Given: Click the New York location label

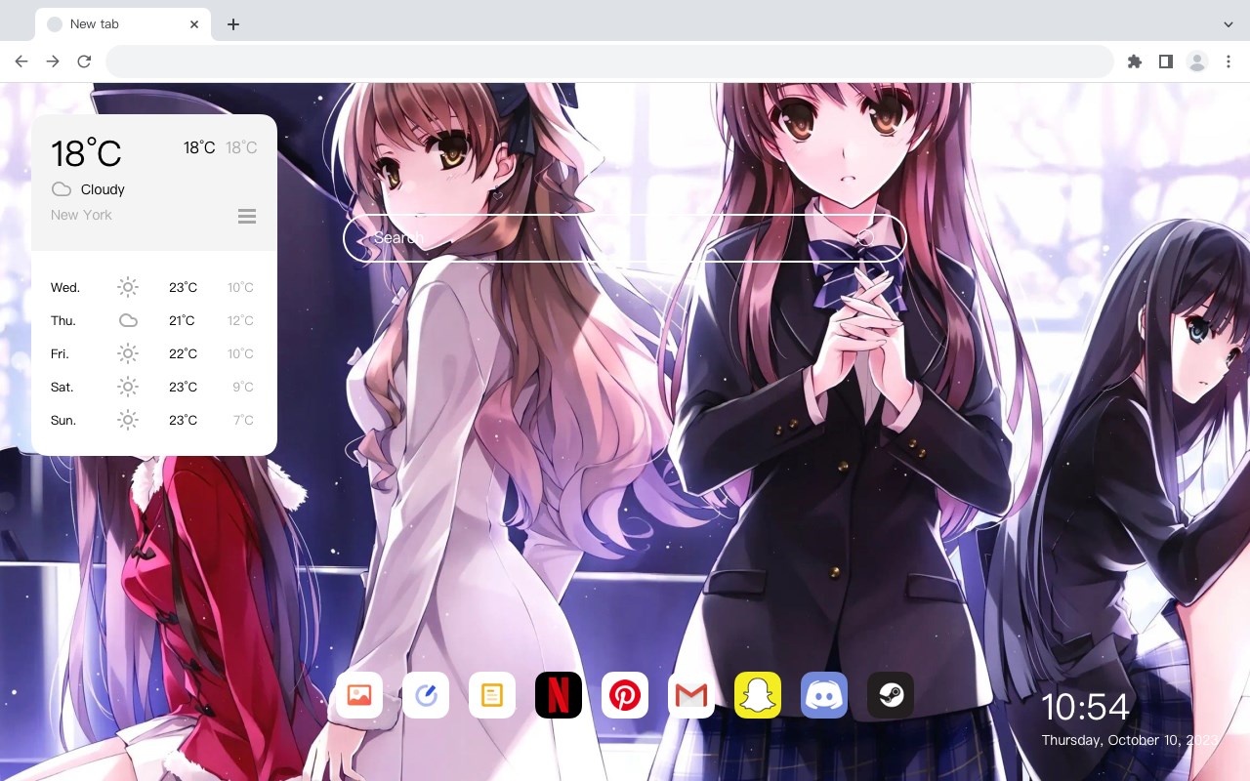Looking at the screenshot, I should 81,215.
